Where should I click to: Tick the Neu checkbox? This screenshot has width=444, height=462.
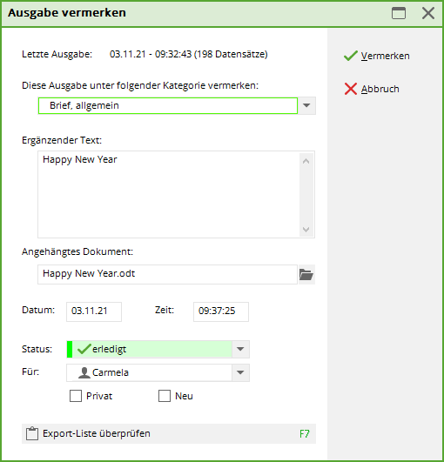pyautogui.click(x=165, y=396)
